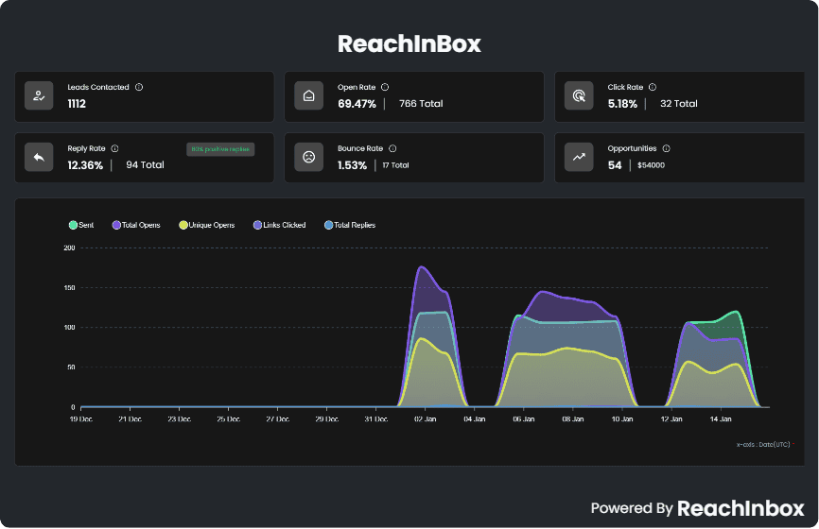The width and height of the screenshot is (819, 529).
Task: Toggle the Total Opens legend series
Action: [136, 225]
